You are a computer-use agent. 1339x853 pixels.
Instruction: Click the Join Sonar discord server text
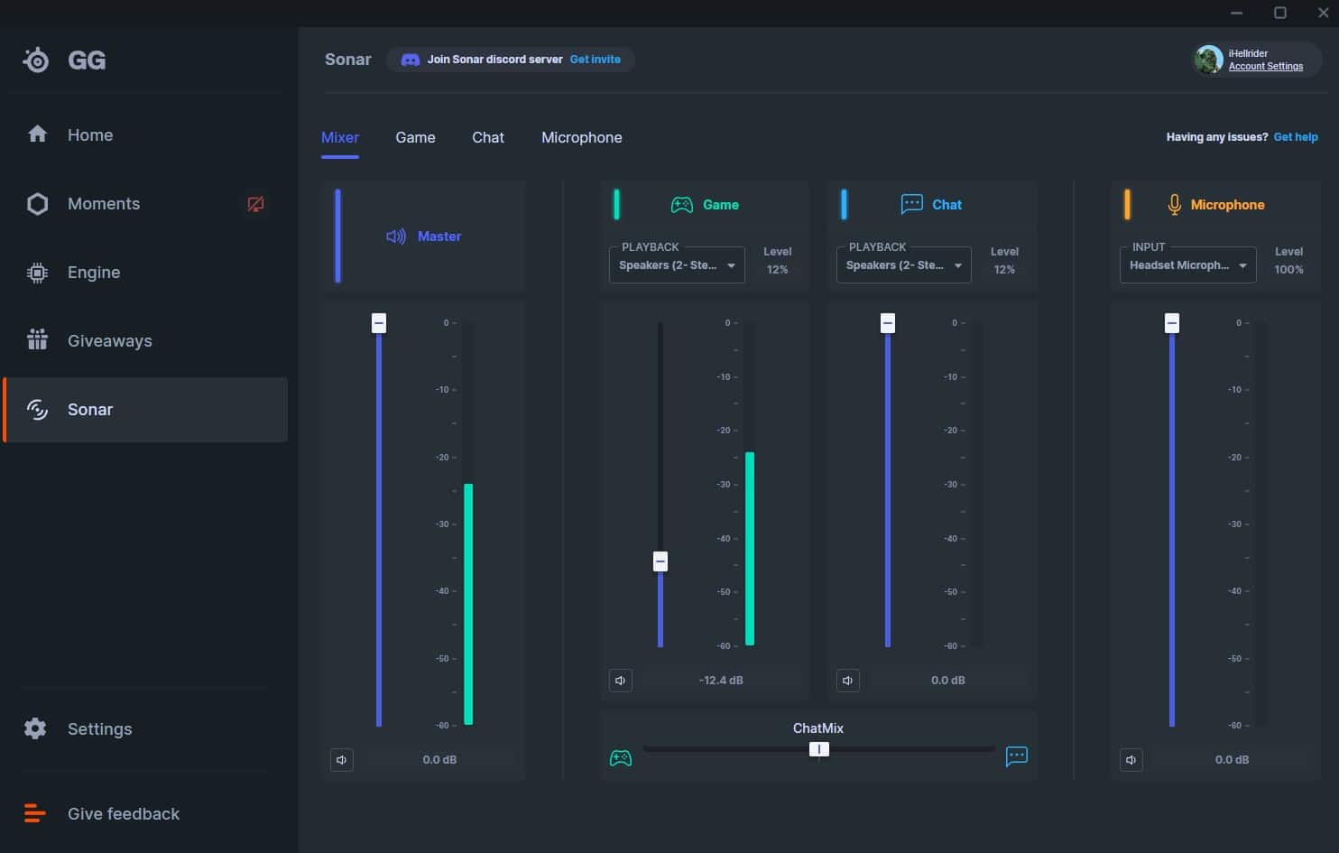pyautogui.click(x=494, y=60)
